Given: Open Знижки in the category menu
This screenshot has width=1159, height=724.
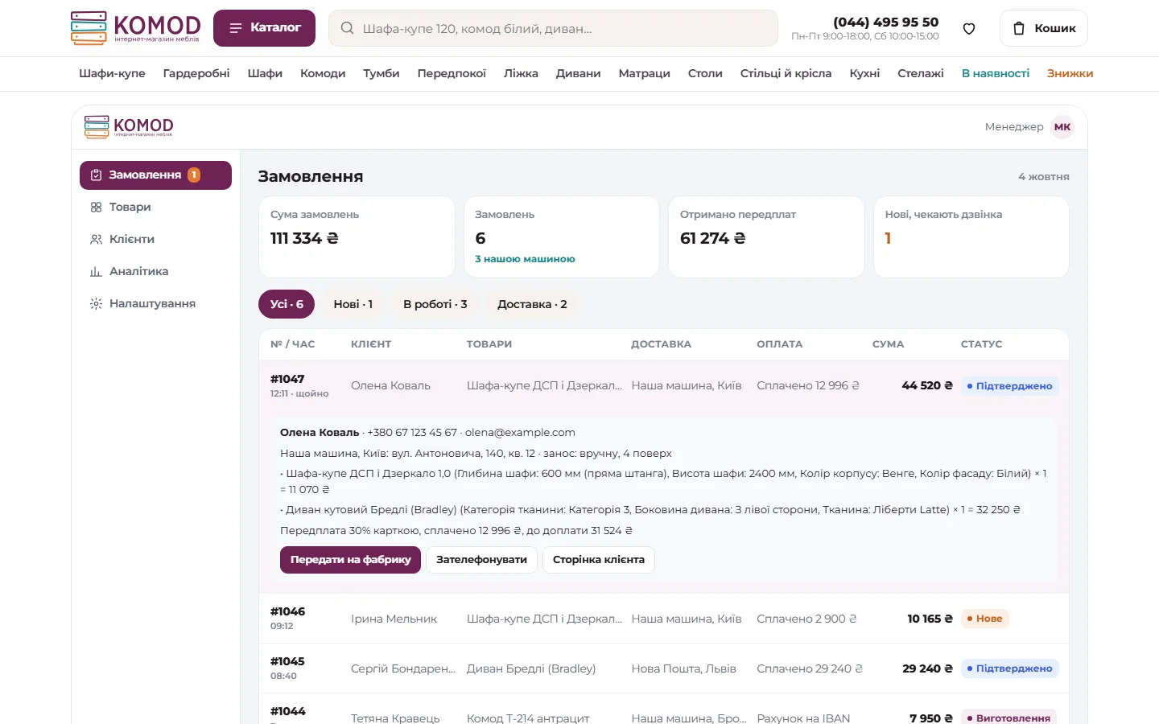Looking at the screenshot, I should pyautogui.click(x=1070, y=73).
